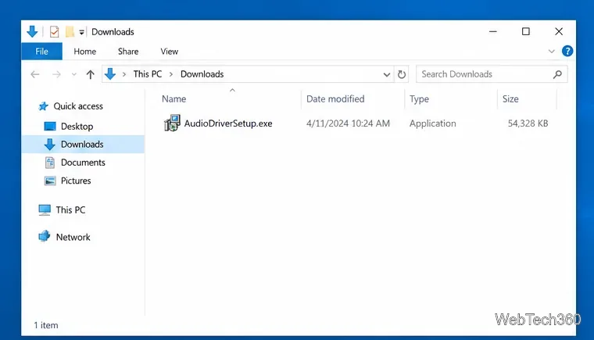Refresh the Downloads folder
Screen dimensions: 594x340
point(402,74)
